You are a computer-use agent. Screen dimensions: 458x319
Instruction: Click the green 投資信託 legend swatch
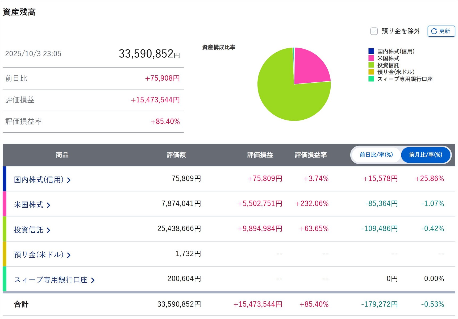(x=371, y=65)
